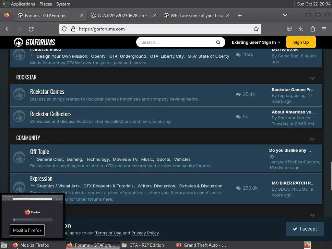This screenshot has height=249, width=332.
Task: Open latest topic 'Do you dislike any ...'
Action: [290, 150]
